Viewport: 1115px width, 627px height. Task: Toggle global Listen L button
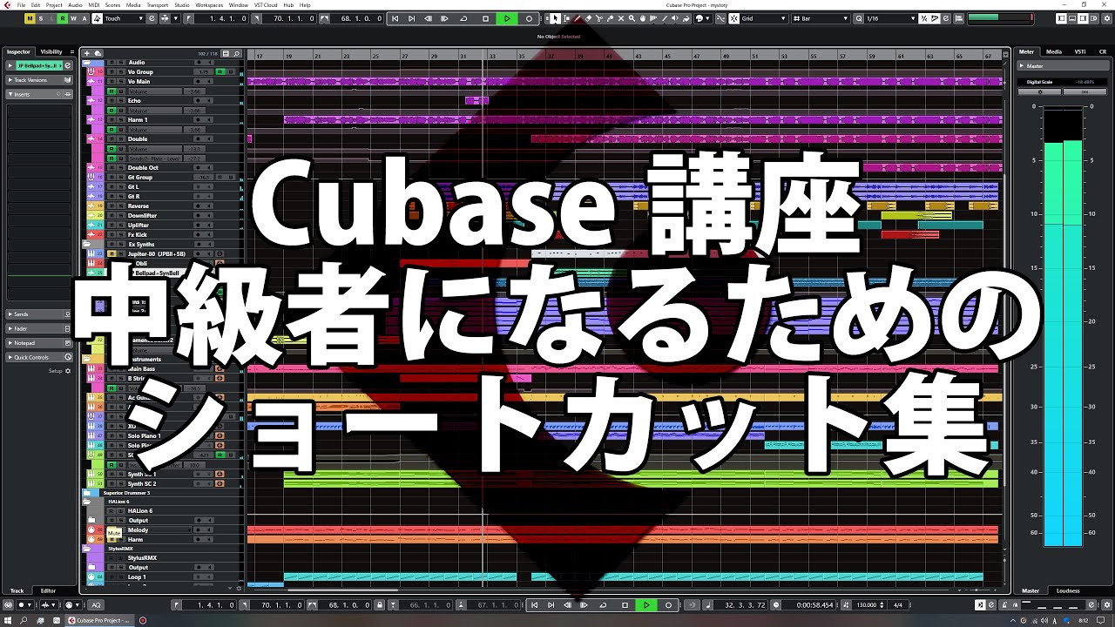click(x=51, y=18)
